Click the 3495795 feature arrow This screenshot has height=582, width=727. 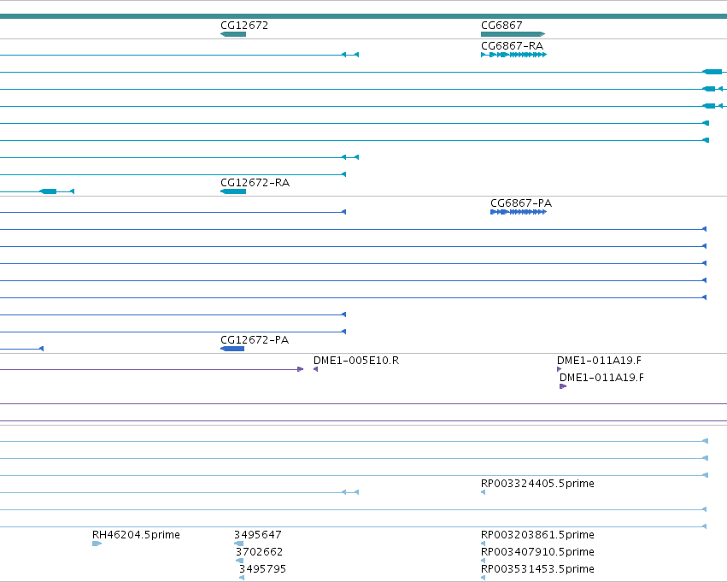point(242,578)
